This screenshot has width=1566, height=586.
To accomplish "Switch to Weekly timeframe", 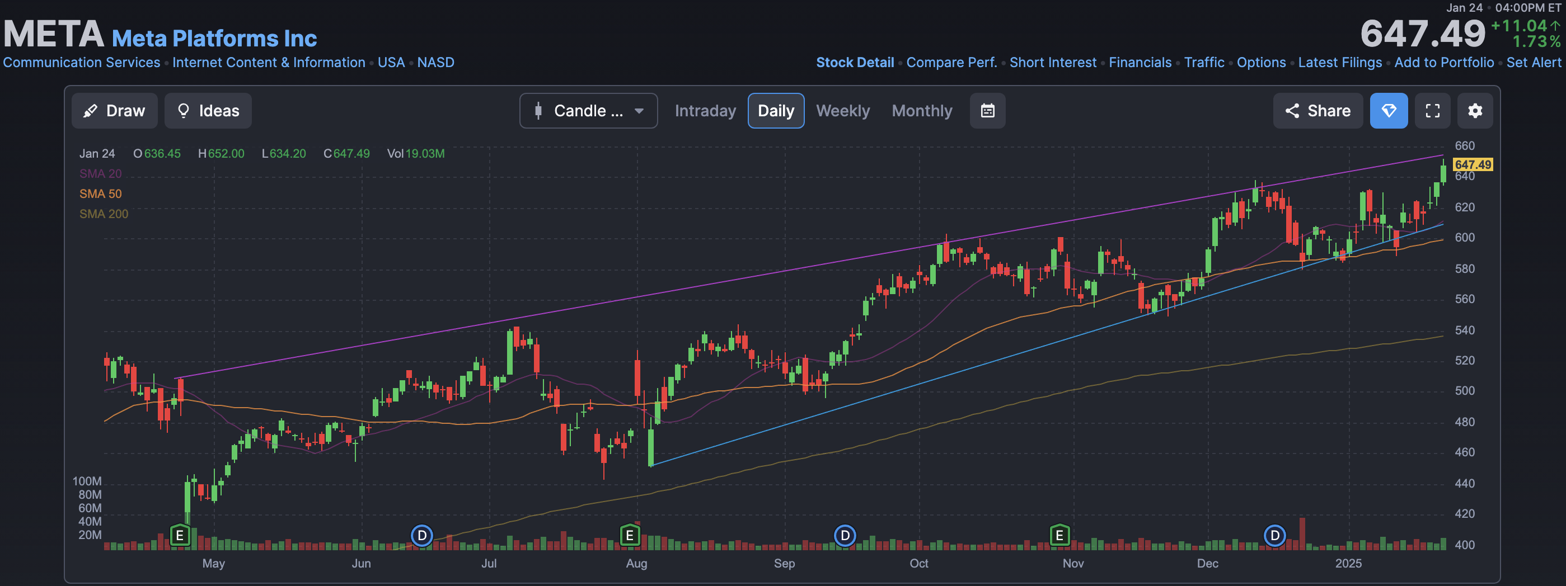I will [842, 111].
